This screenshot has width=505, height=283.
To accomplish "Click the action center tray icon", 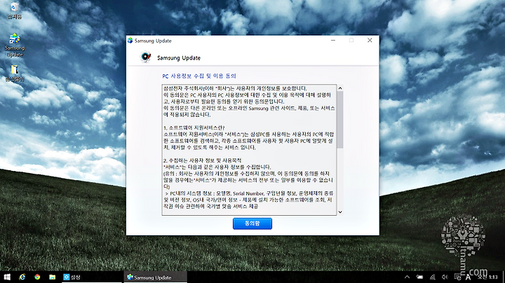I will pyautogui.click(x=457, y=277).
